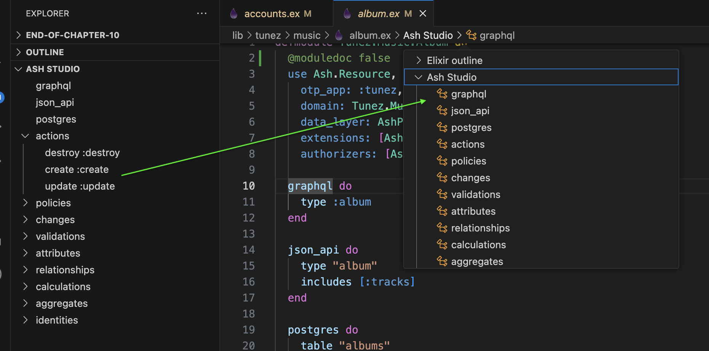The width and height of the screenshot is (709, 351).
Task: Switch to the accounts.ex tab
Action: point(272,14)
